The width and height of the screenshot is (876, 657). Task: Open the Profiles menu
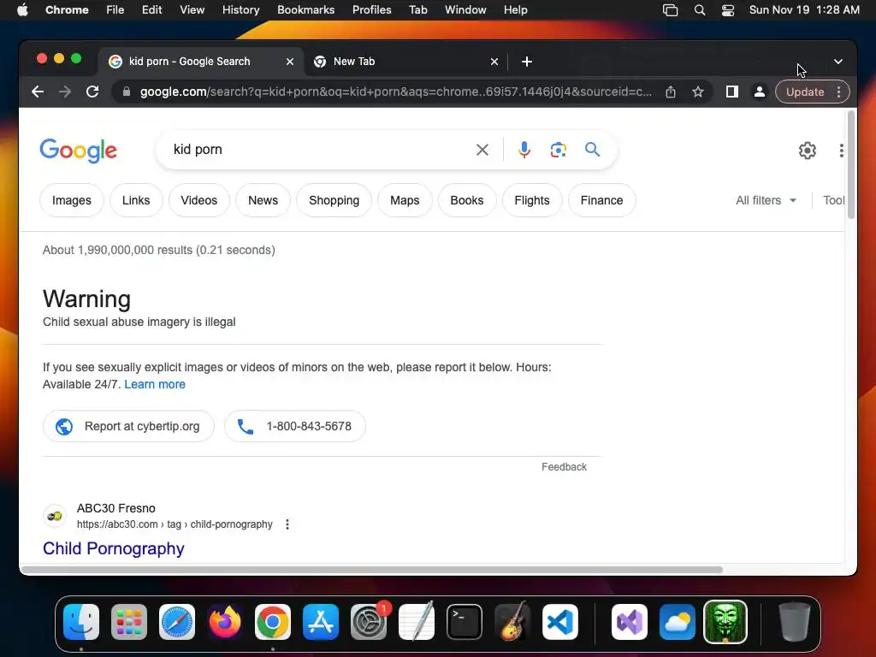tap(371, 10)
